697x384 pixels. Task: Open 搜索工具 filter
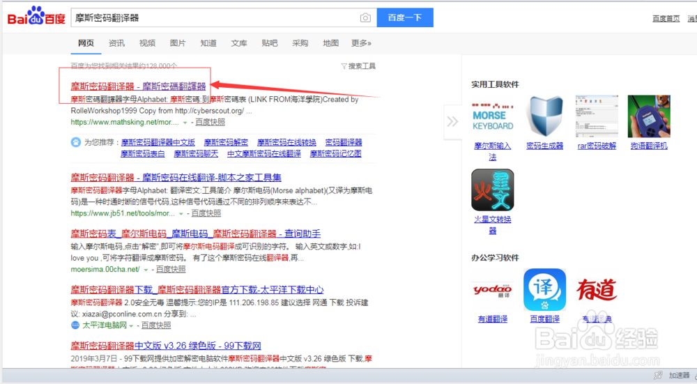click(x=358, y=66)
